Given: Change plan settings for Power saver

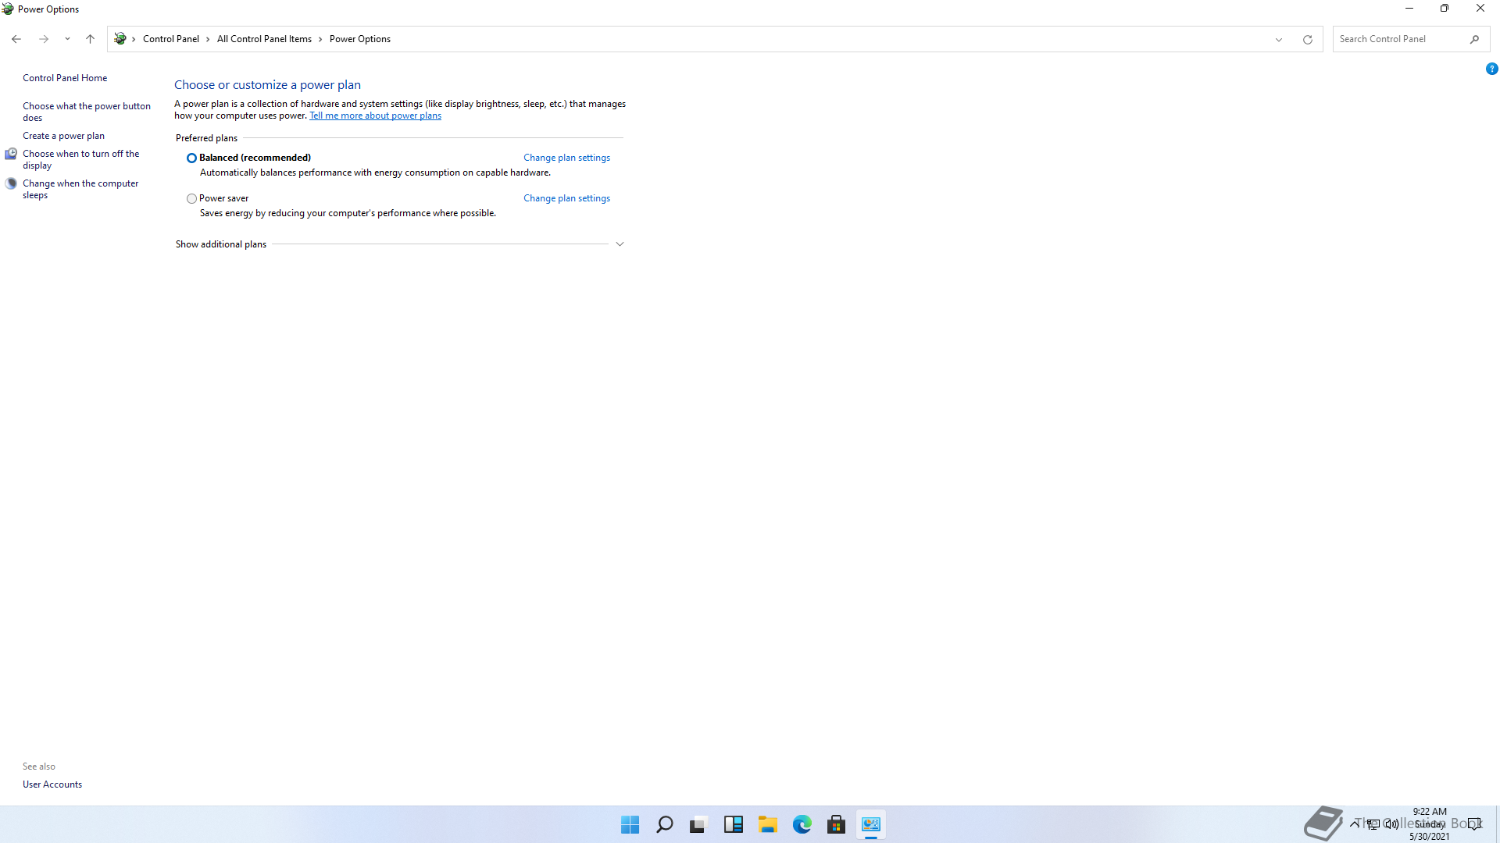Looking at the screenshot, I should (566, 198).
